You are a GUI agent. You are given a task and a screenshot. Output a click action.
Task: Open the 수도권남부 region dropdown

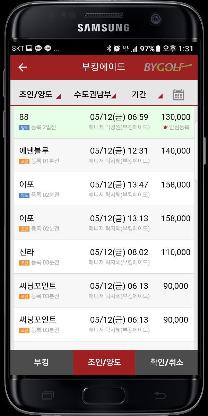coord(94,94)
